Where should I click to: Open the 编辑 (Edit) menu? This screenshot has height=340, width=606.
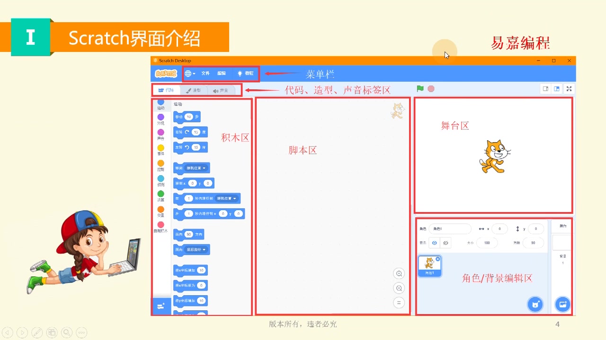222,74
